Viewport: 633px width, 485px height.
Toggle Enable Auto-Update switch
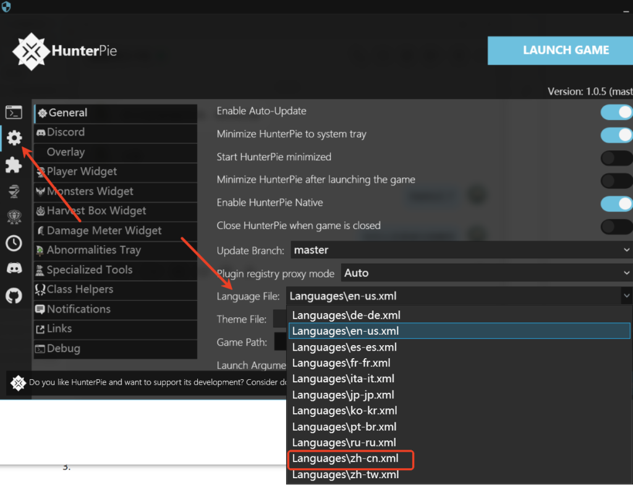click(x=616, y=112)
